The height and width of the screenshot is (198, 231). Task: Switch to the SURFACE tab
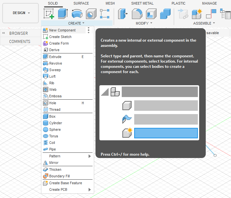pos(81,3)
